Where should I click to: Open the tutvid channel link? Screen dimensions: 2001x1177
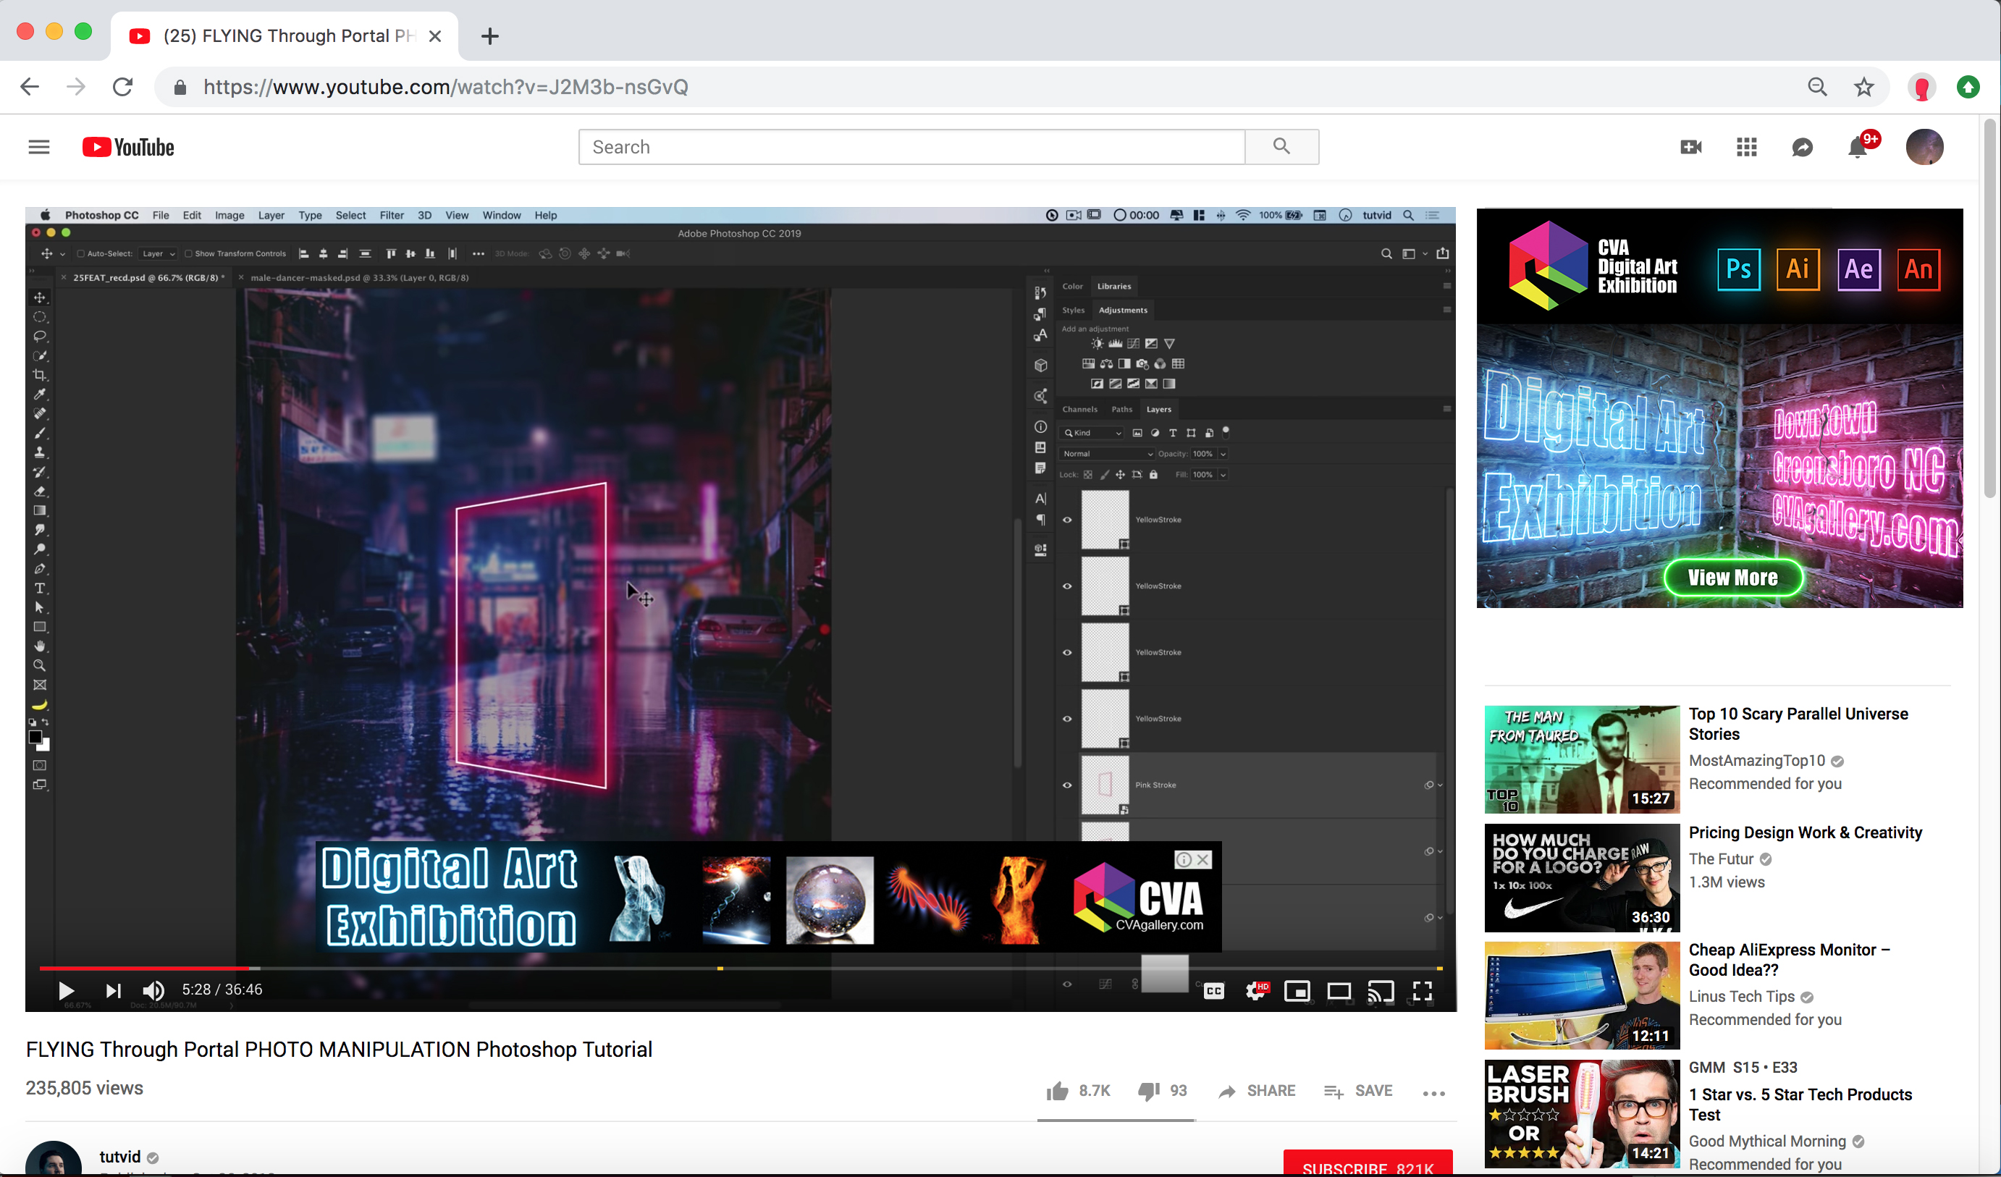(120, 1157)
